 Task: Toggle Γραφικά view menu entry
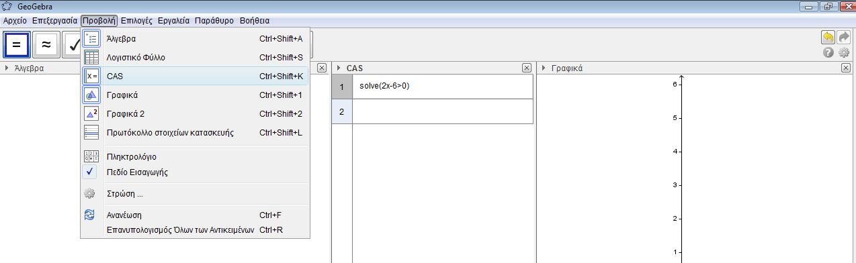point(195,95)
